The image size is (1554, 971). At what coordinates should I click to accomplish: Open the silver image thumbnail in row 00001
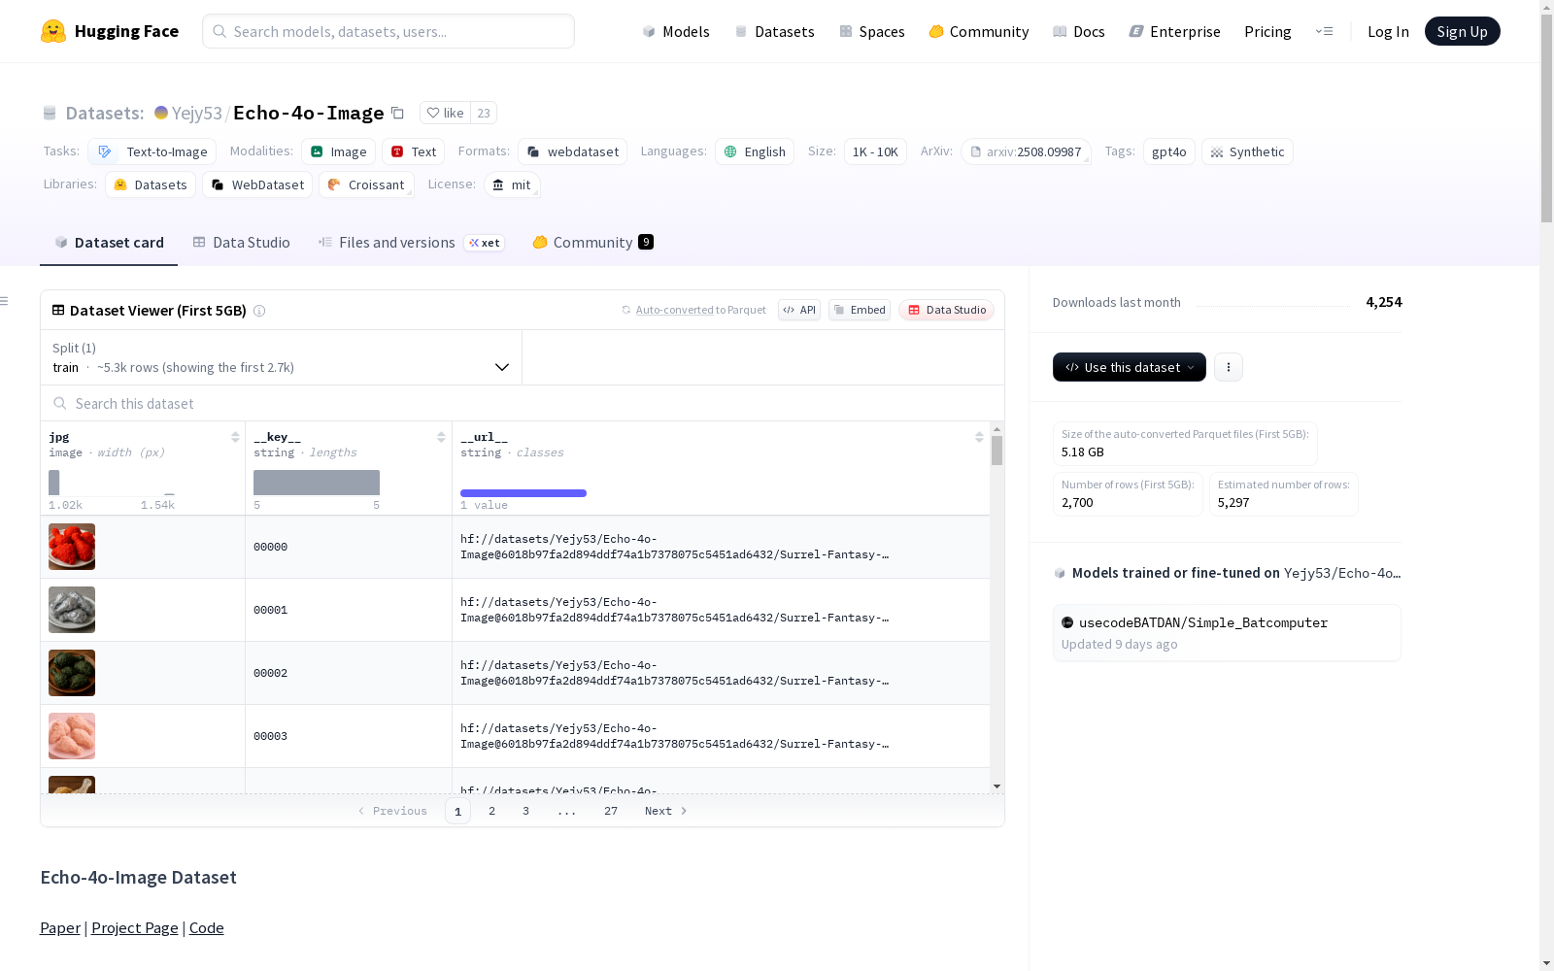pos(72,610)
